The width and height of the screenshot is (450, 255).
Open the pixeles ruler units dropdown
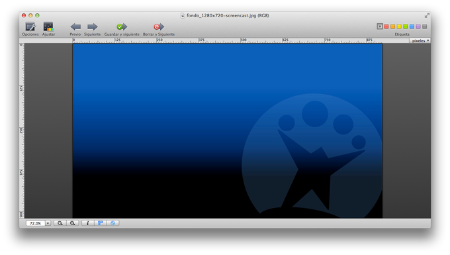coord(420,41)
